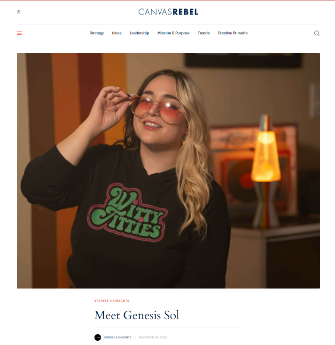Screen dimensions: 335x345
Task: Click the round author avatar icon
Action: (x=98, y=337)
